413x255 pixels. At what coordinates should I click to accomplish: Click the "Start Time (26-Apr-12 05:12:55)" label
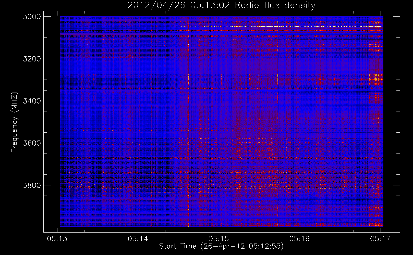tap(221, 246)
